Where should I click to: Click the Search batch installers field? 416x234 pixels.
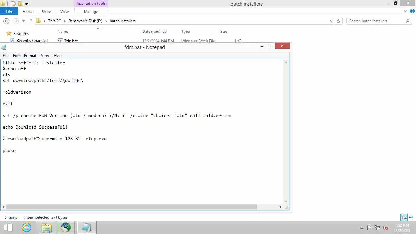pyautogui.click(x=376, y=21)
